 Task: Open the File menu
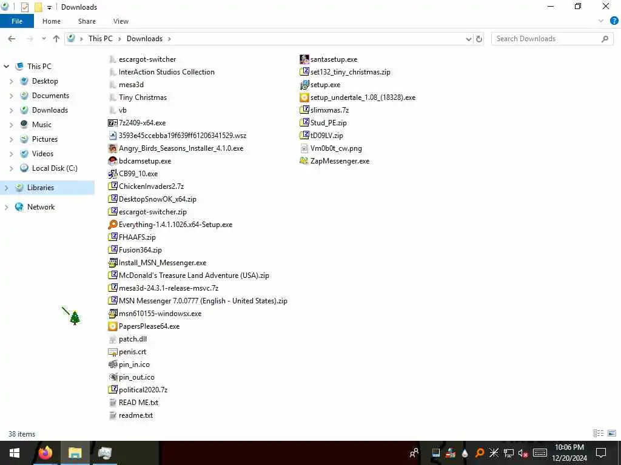coord(17,21)
